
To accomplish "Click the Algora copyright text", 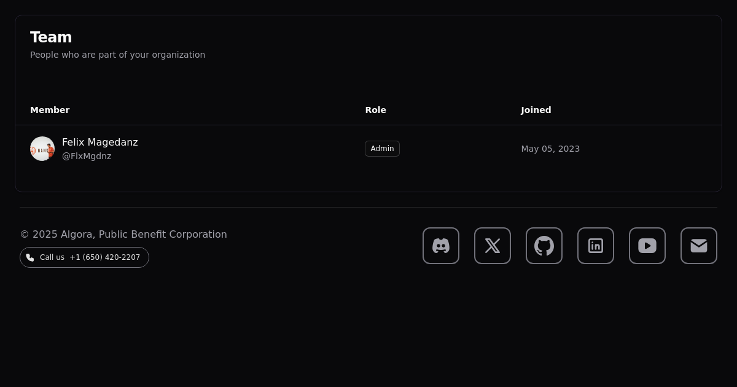I will click(x=123, y=235).
